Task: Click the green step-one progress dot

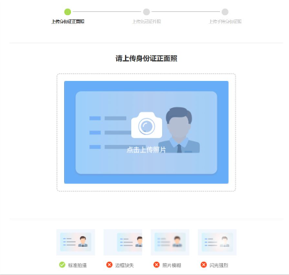Action: pos(67,12)
